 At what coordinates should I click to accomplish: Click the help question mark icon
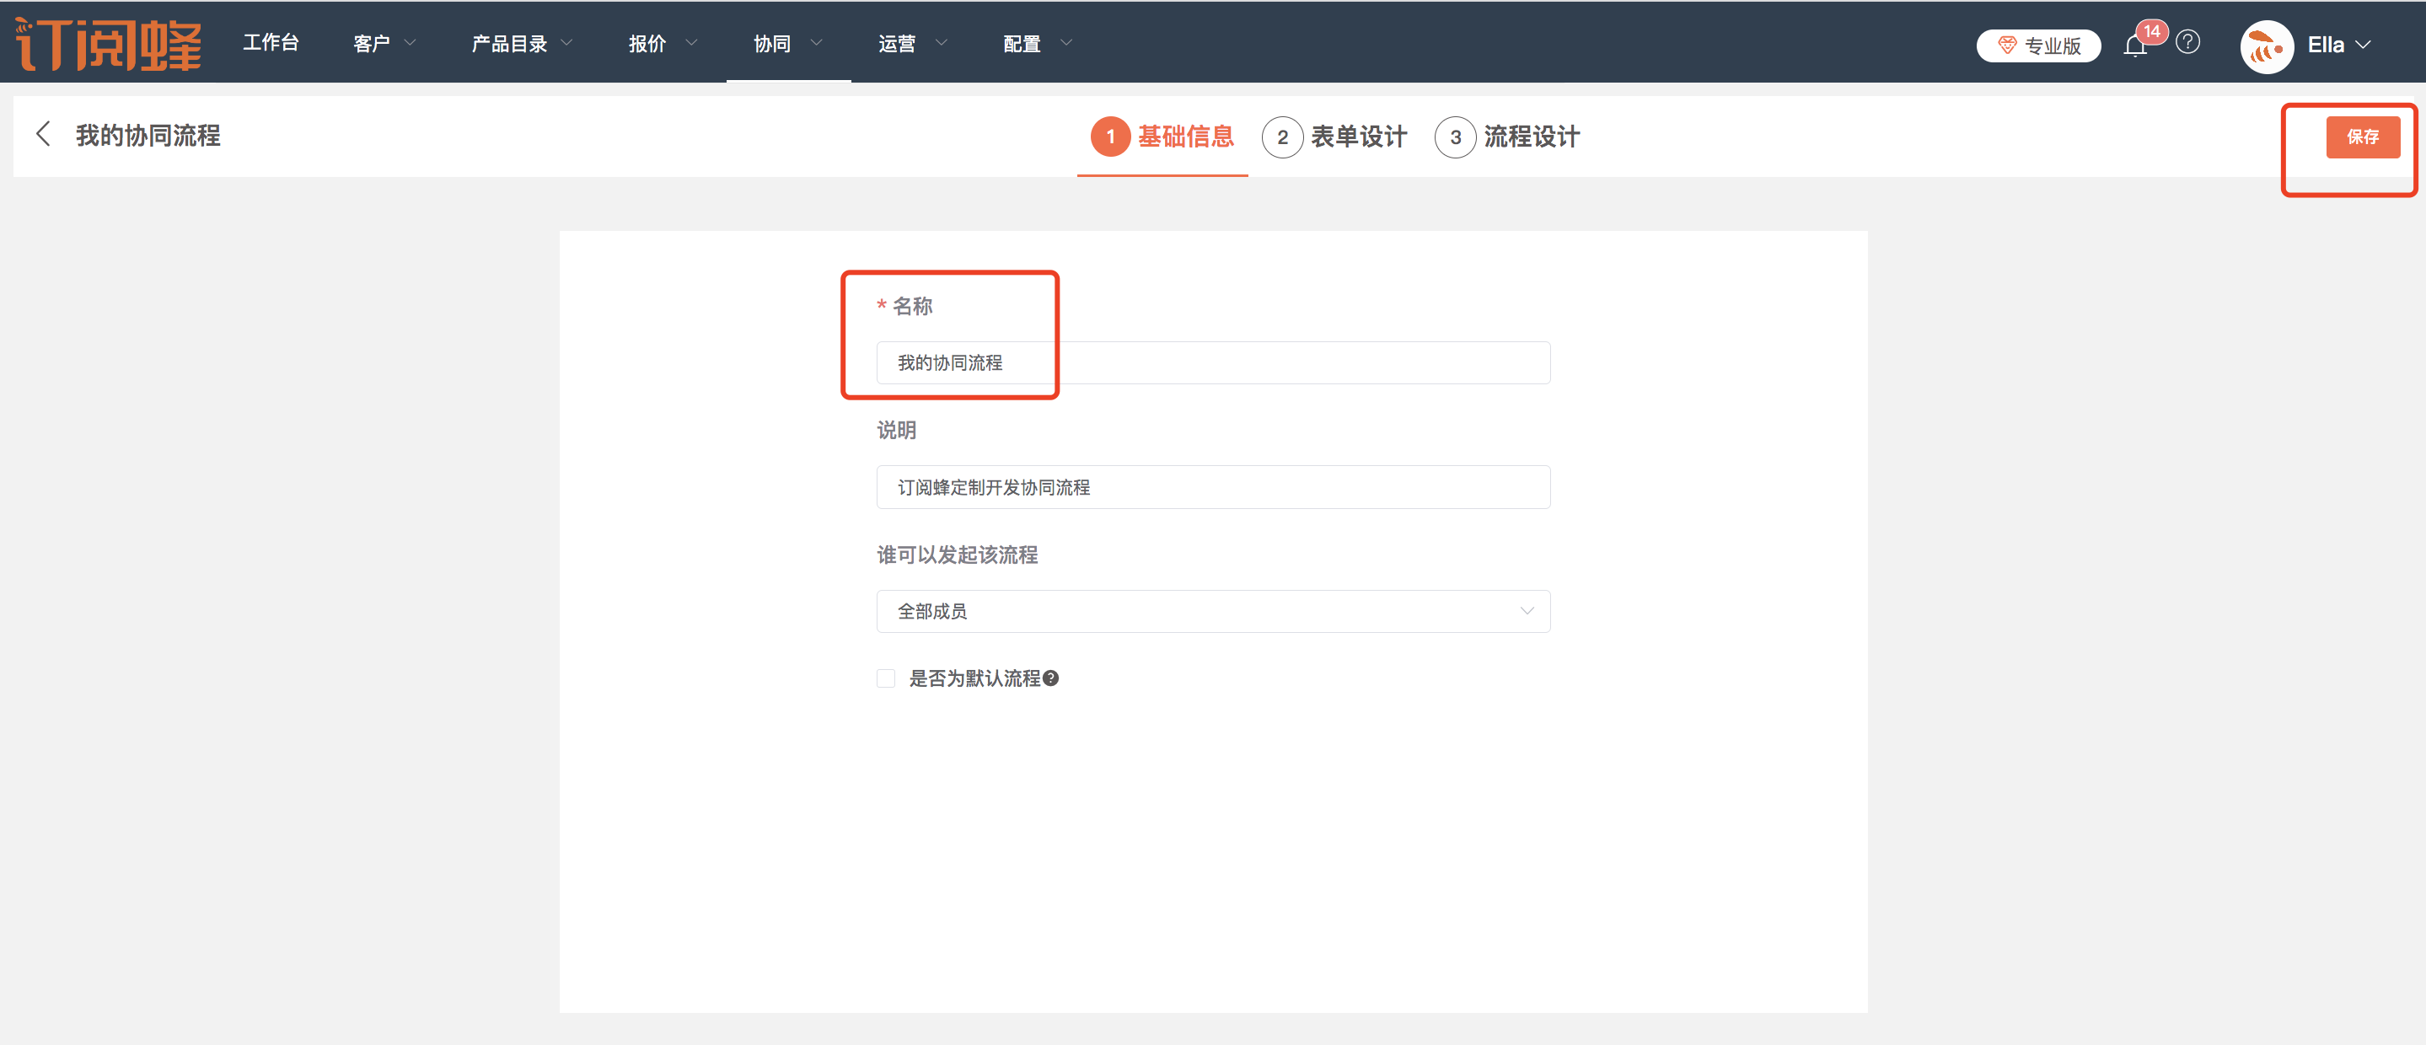[x=2187, y=42]
